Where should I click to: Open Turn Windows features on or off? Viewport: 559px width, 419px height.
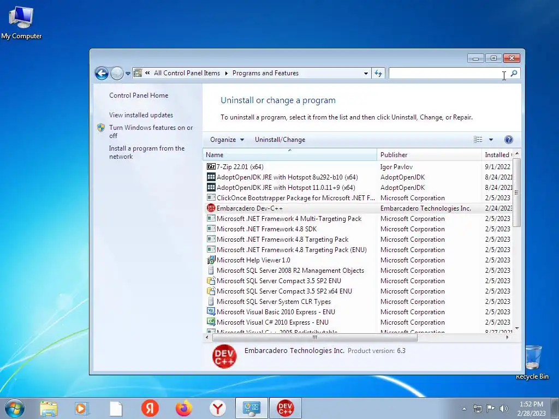151,131
